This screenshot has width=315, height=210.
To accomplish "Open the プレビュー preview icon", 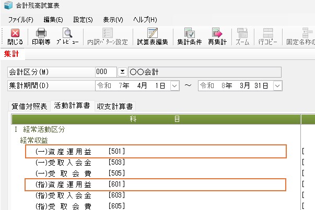I will point(67,36).
